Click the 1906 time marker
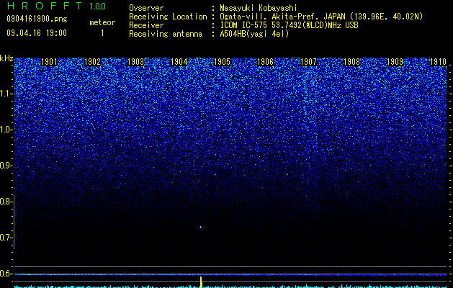Viewport: 453px width, 288px height. (265, 62)
